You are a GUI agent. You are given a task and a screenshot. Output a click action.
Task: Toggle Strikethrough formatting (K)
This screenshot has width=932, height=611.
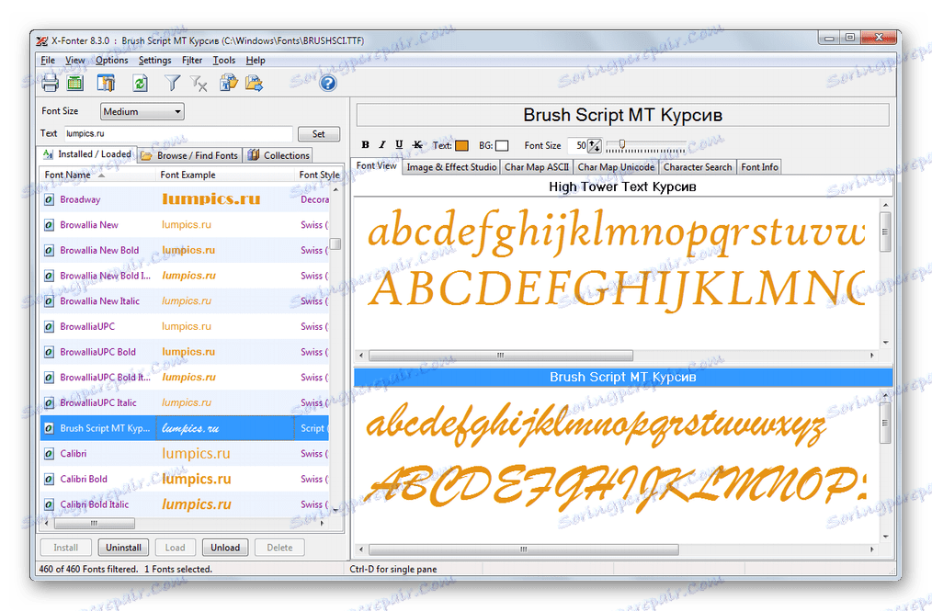(x=417, y=144)
